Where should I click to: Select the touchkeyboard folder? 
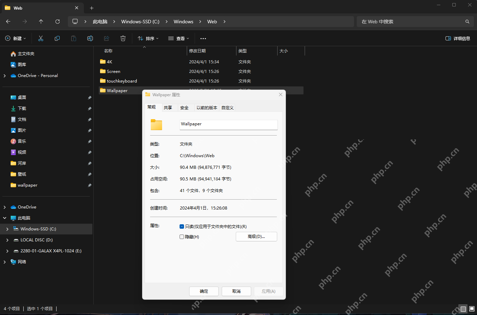pyautogui.click(x=201, y=81)
